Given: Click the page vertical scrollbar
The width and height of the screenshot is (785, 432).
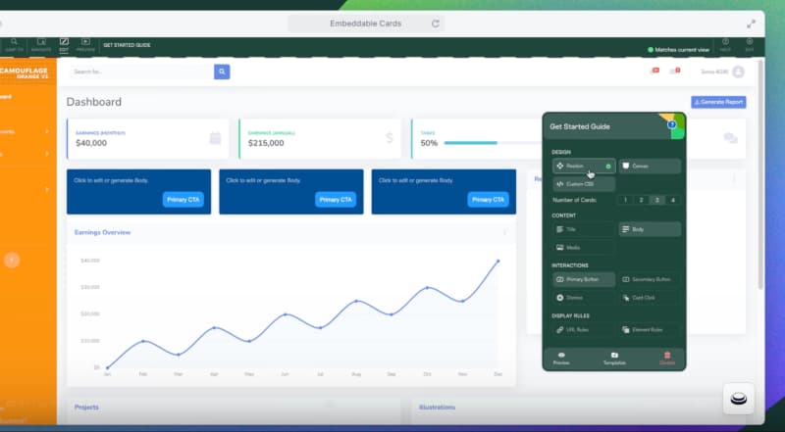Looking at the screenshot, I should (761, 175).
